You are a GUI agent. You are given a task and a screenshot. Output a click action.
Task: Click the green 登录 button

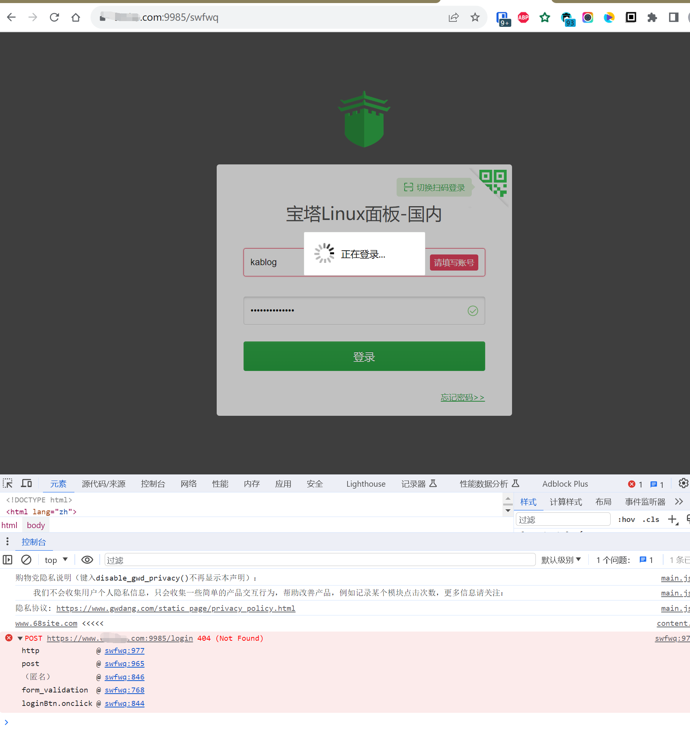tap(364, 356)
